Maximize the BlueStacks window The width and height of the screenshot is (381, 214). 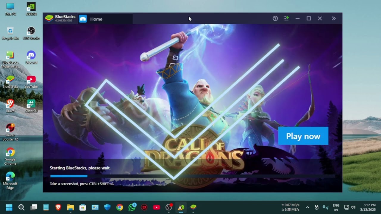(309, 18)
